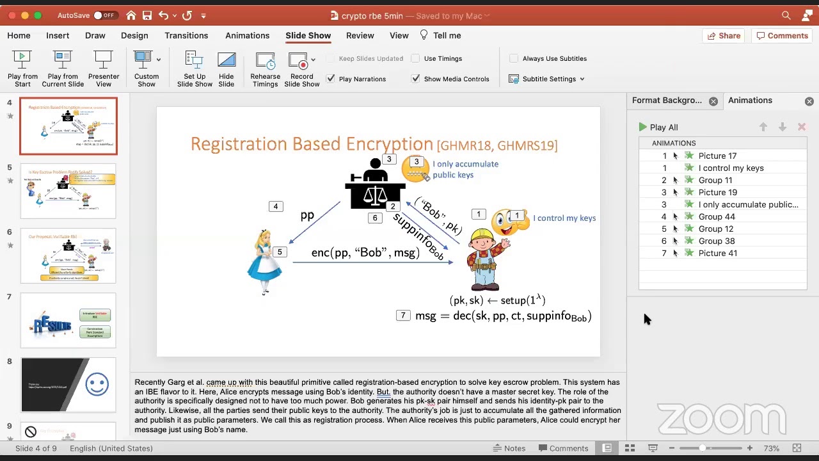The width and height of the screenshot is (819, 461).
Task: Select slide 7 thumbnail
Action: [x=68, y=320]
